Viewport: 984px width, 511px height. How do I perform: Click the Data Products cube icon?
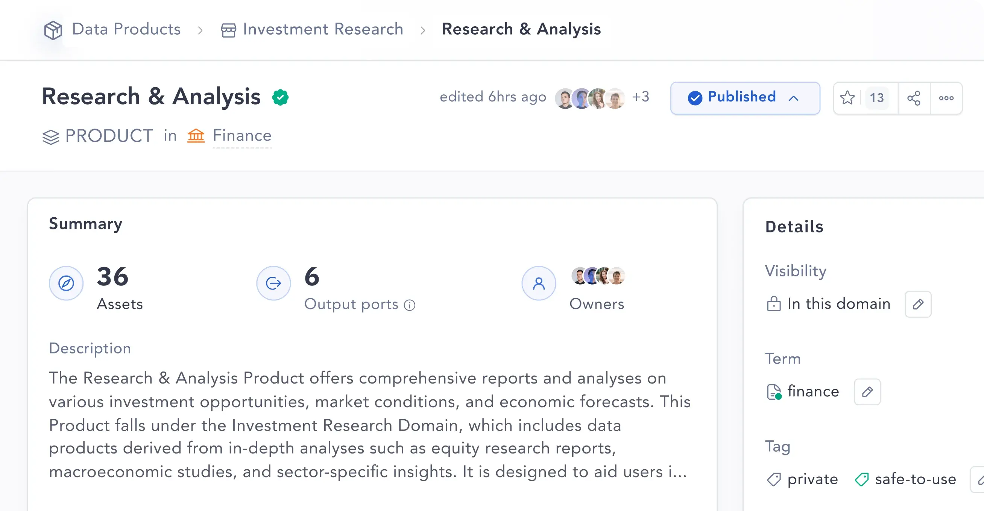[53, 30]
